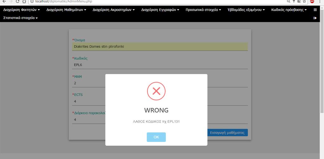324x159 pixels.
Task: Click the Όνομα field with Diakrites Domes
Action: (160, 47)
